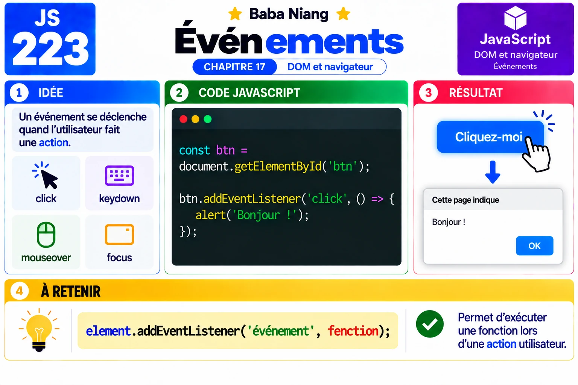The image size is (578, 385).
Task: Click document.getElementById('btn') code line
Action: coord(274,167)
